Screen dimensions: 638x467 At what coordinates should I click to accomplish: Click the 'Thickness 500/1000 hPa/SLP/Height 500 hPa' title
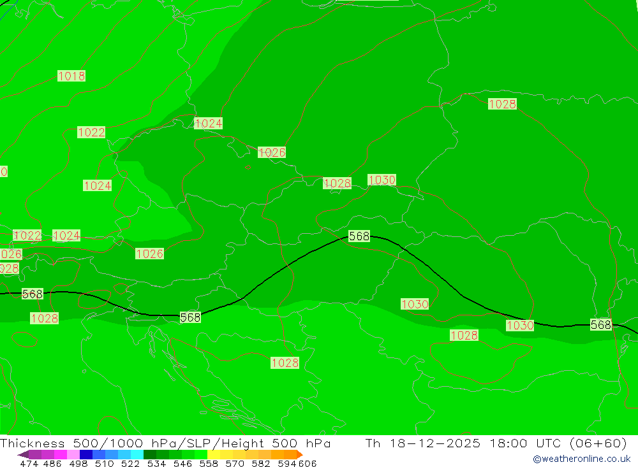click(x=165, y=443)
